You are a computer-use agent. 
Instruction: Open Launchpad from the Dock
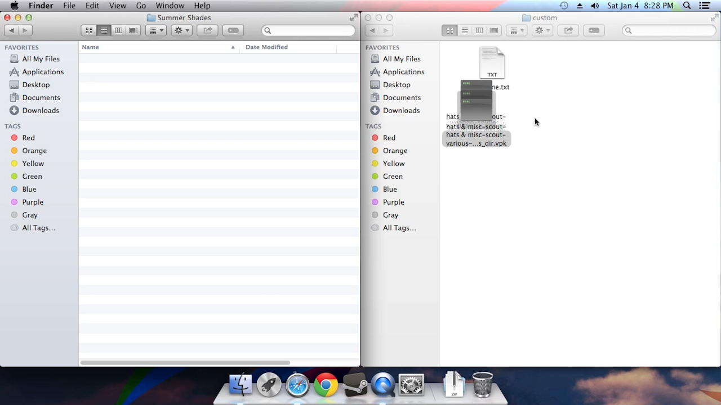click(269, 385)
